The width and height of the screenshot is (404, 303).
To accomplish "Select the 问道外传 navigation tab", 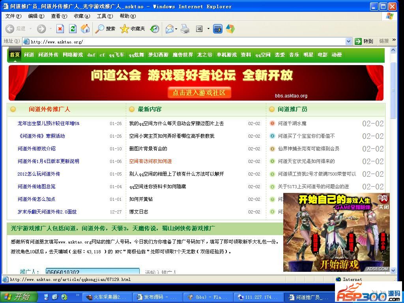I will tap(48, 55).
